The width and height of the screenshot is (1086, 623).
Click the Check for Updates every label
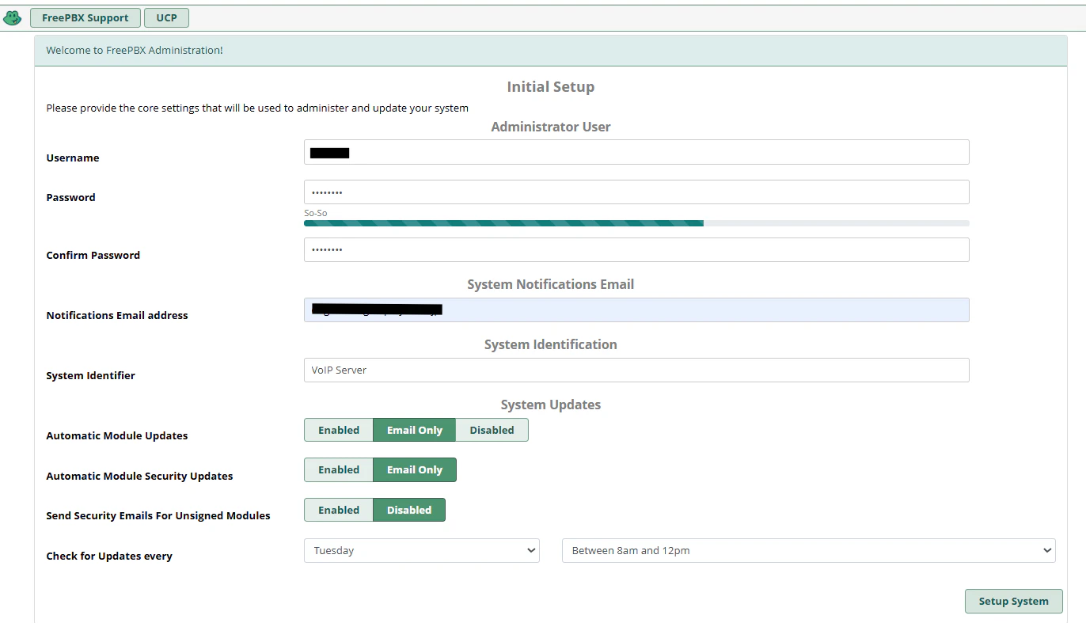point(109,556)
